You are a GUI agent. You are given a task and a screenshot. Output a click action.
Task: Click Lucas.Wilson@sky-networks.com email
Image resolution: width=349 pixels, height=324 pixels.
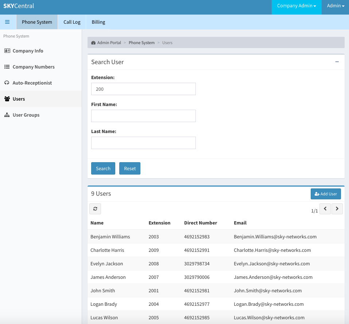pyautogui.click(x=269, y=317)
